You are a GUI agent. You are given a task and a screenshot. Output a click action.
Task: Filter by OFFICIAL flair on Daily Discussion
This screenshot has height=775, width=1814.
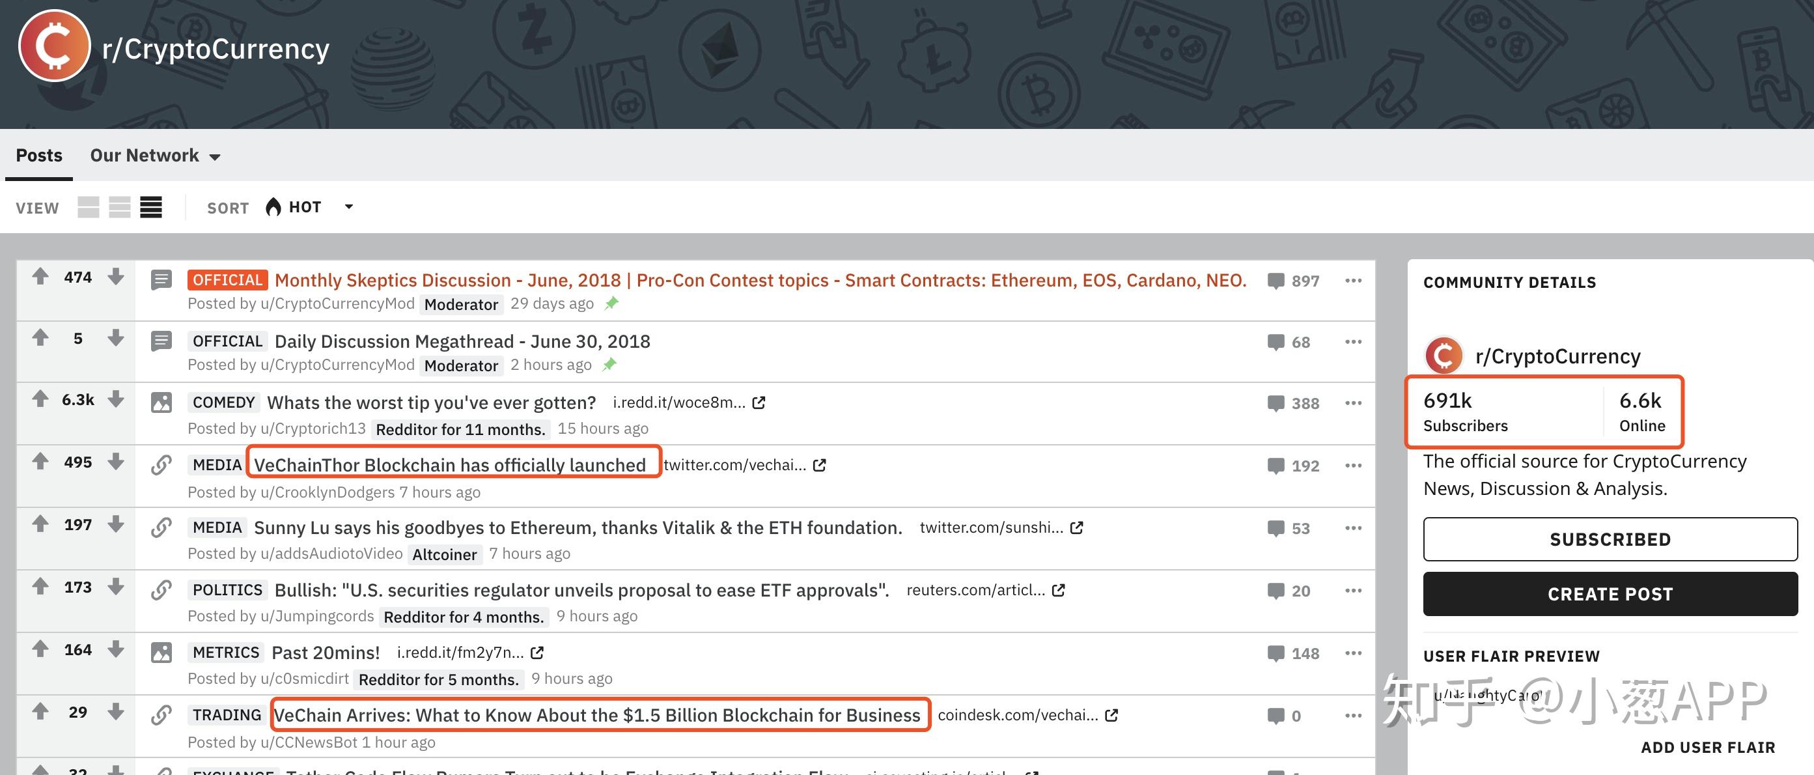click(x=227, y=341)
